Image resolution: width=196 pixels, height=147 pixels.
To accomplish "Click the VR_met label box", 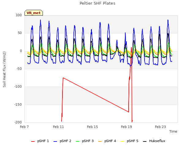I will 34,13.
